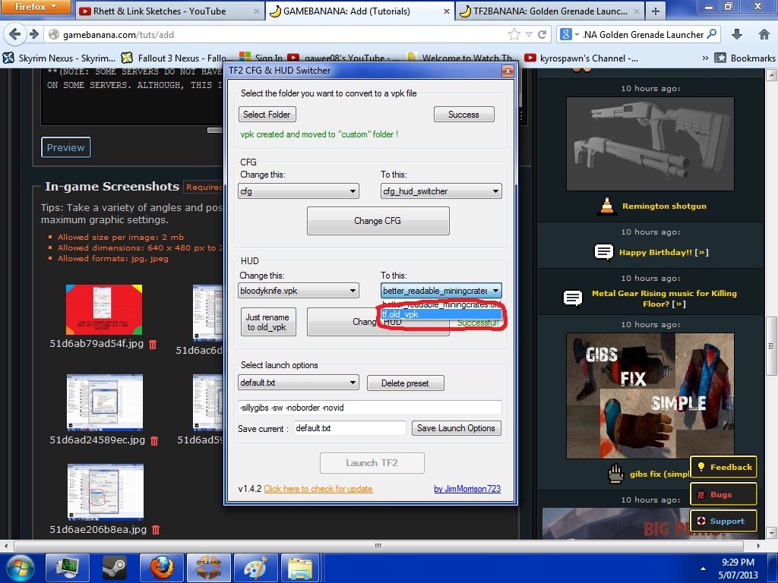Click the Firefox forward arrow button
This screenshot has width=778, height=583.
pos(33,34)
